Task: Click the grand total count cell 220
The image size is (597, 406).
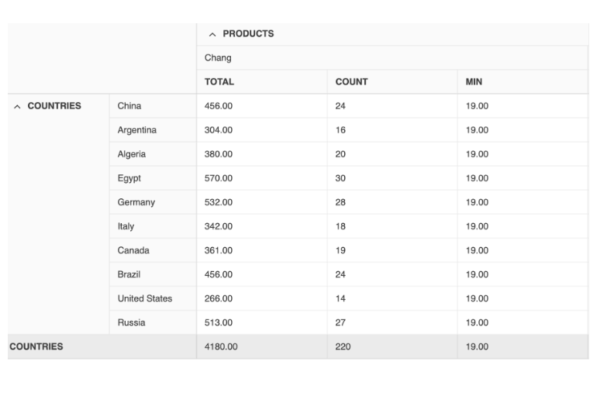Action: point(343,347)
